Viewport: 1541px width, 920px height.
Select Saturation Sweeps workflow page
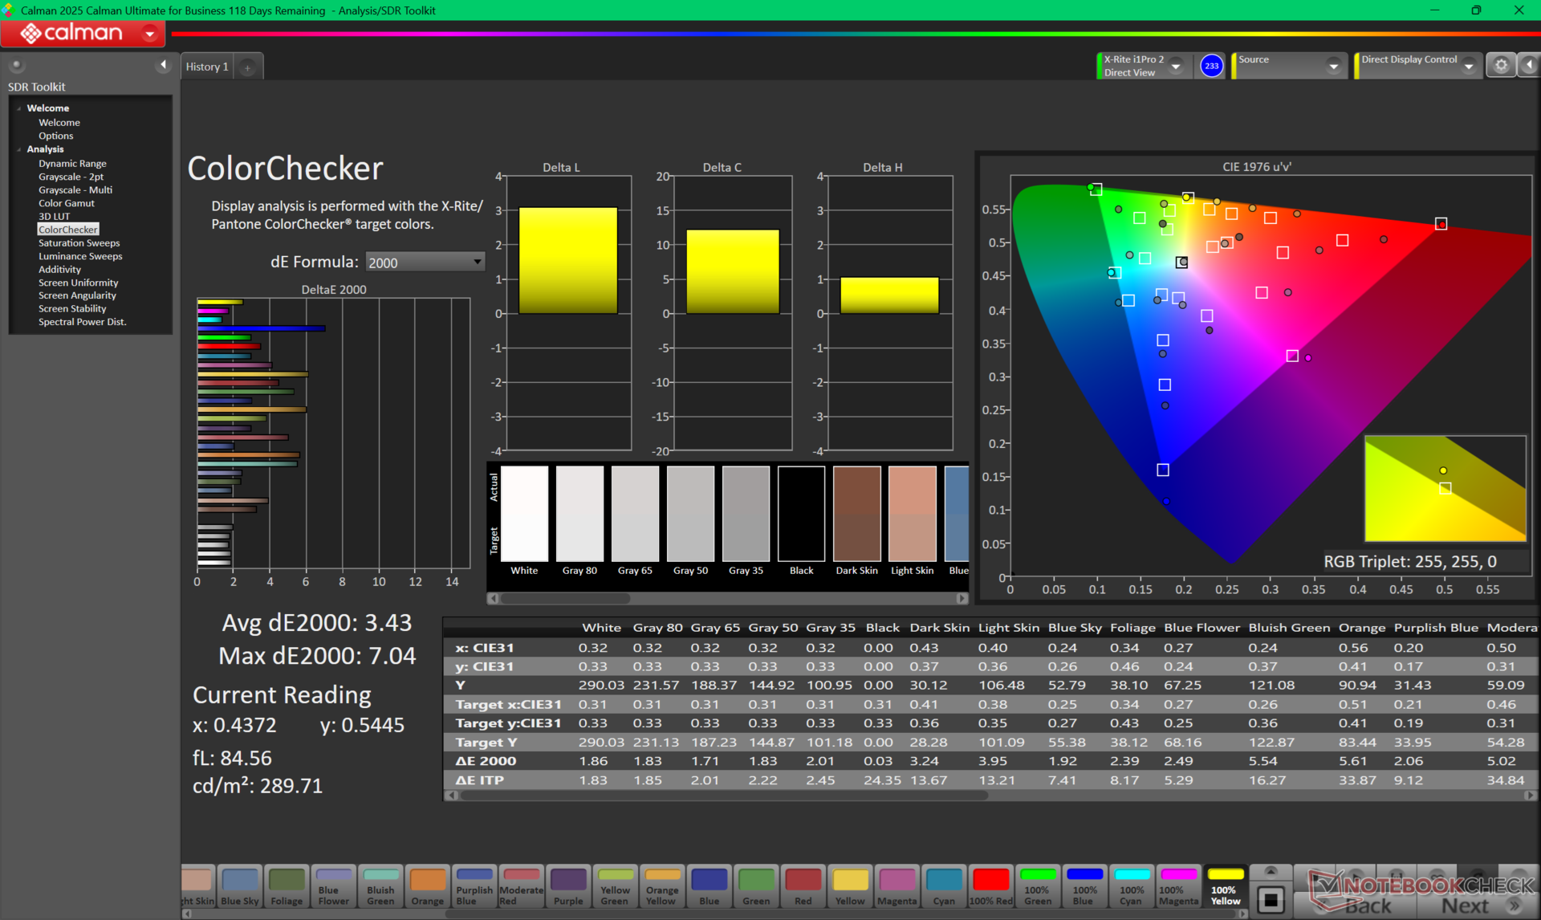click(79, 243)
